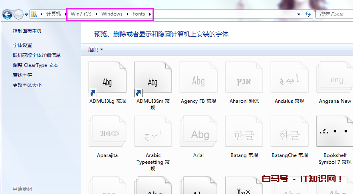This screenshot has width=353, height=194.
Task: Open the recent pages dropdown arrow
Action: [x=26, y=15]
